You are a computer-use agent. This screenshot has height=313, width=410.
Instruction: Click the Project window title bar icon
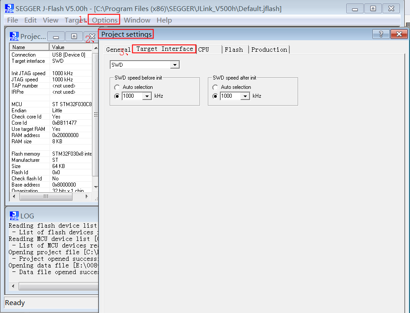pyautogui.click(x=13, y=36)
